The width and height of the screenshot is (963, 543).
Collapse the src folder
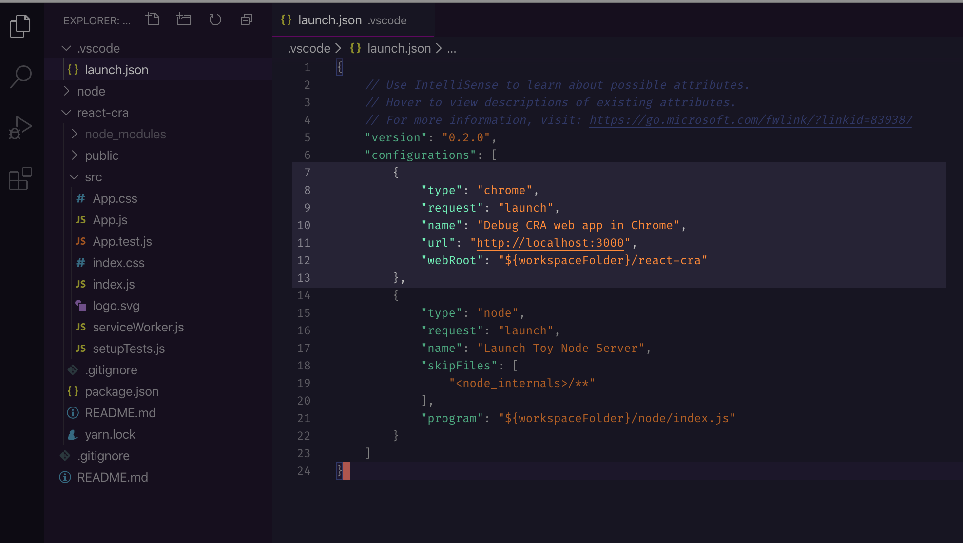(93, 177)
